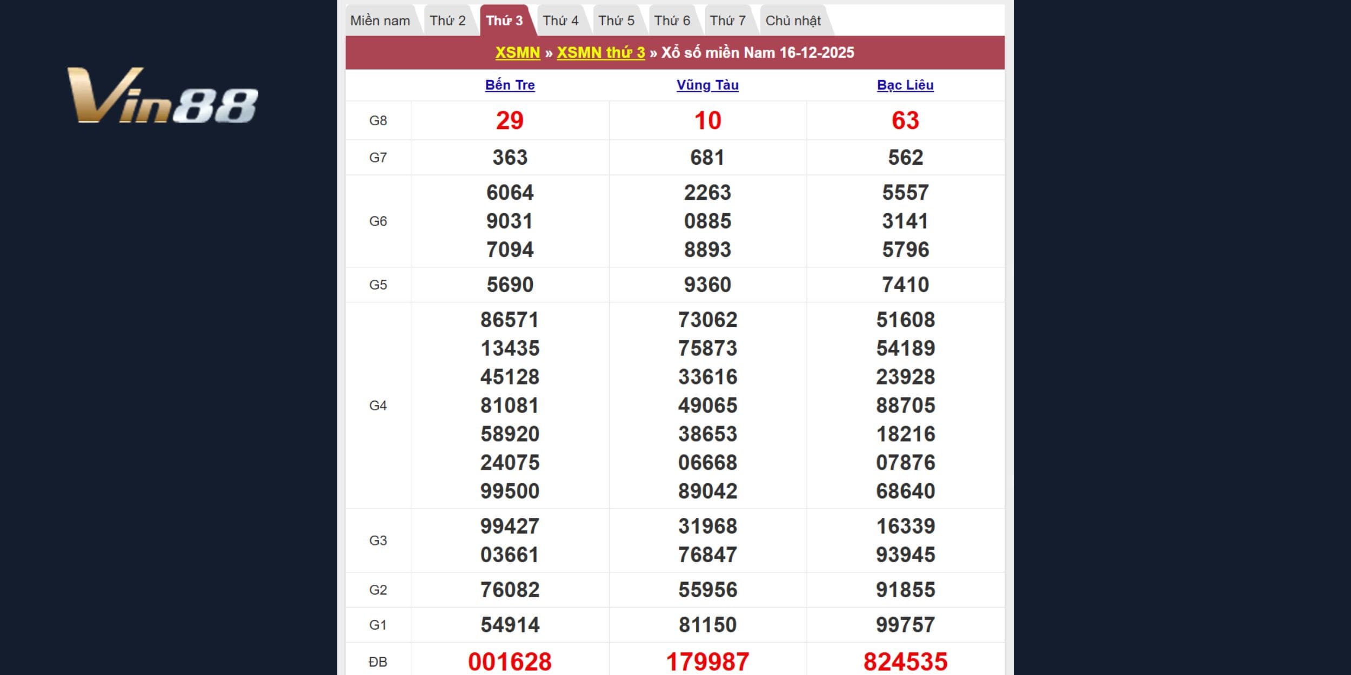Open the XSMN thứ 3 link
Viewport: 1351px width, 675px height.
click(x=600, y=53)
